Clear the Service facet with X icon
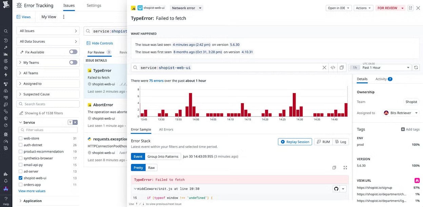Viewport: 423px width, 207px height. 75,122
